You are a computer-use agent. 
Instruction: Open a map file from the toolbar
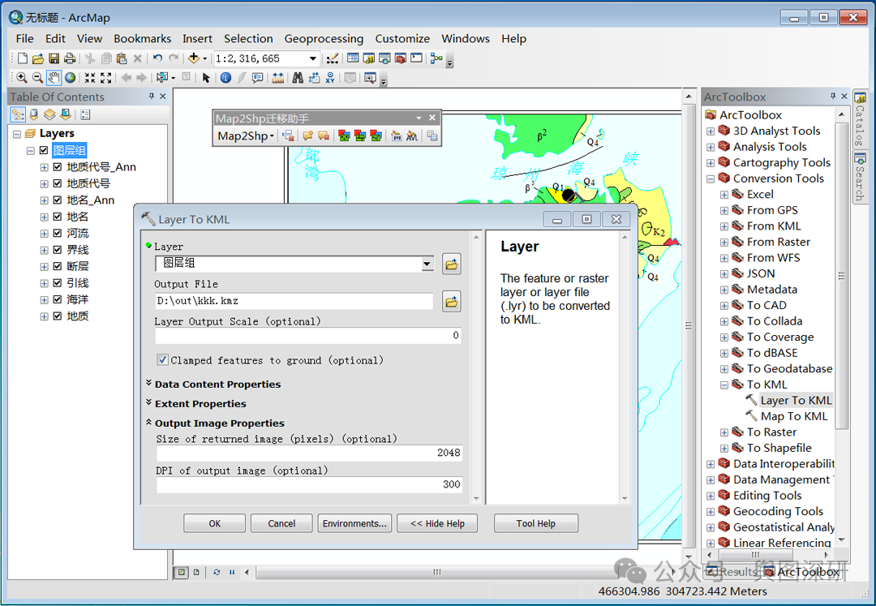[38, 58]
